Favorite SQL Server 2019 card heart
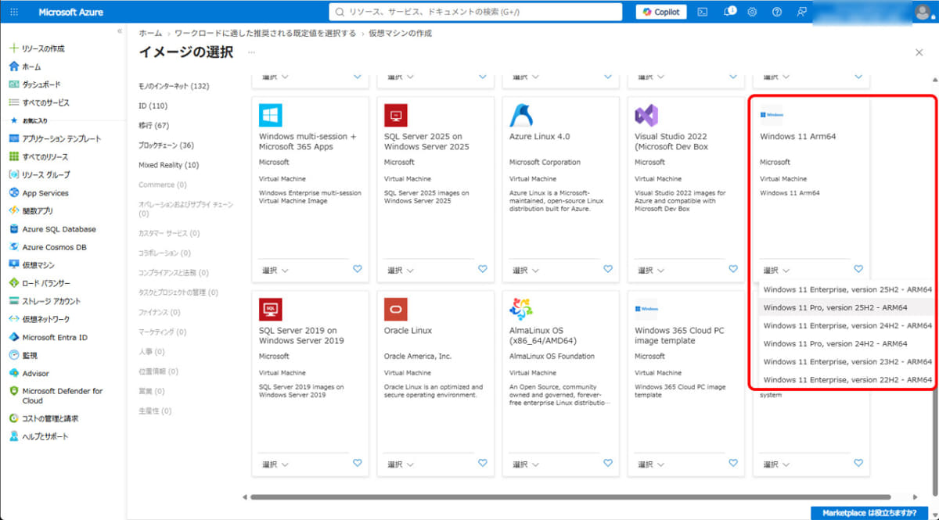This screenshot has height=520, width=939. pos(358,463)
